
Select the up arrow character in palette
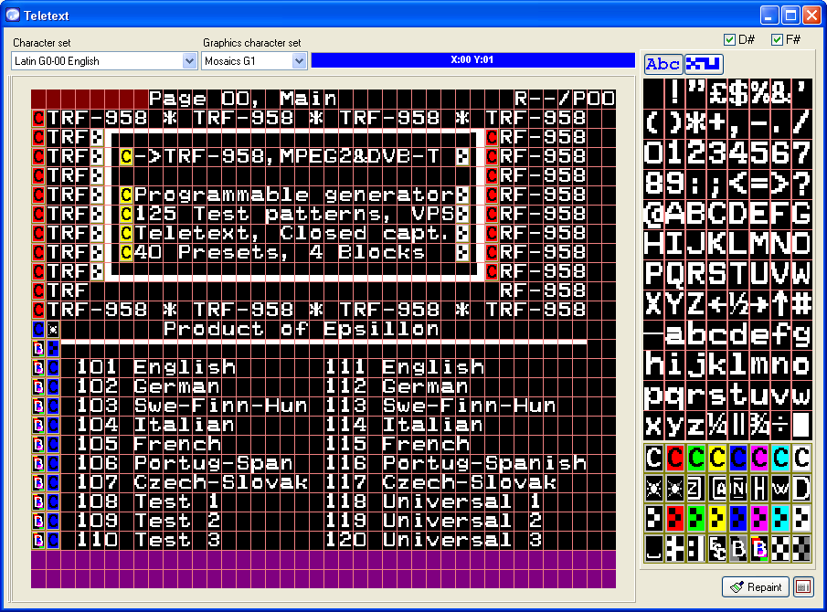click(x=780, y=304)
